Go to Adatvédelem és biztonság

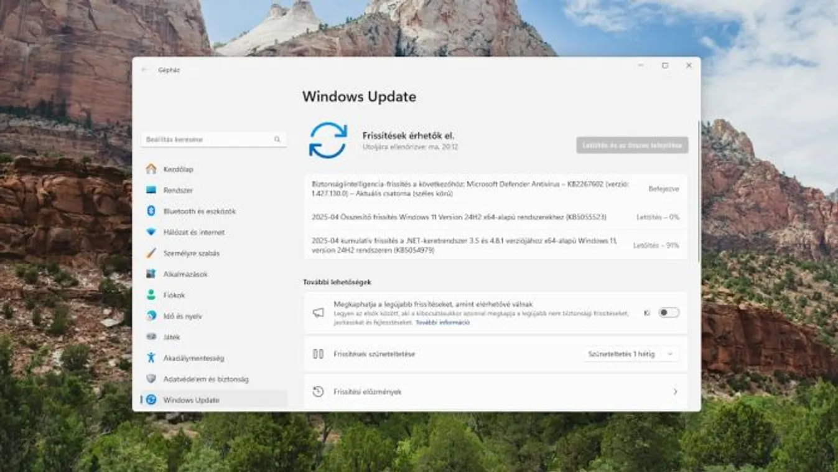(213, 379)
